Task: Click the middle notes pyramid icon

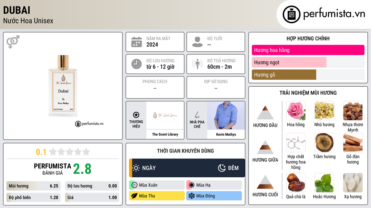Action: point(265,147)
